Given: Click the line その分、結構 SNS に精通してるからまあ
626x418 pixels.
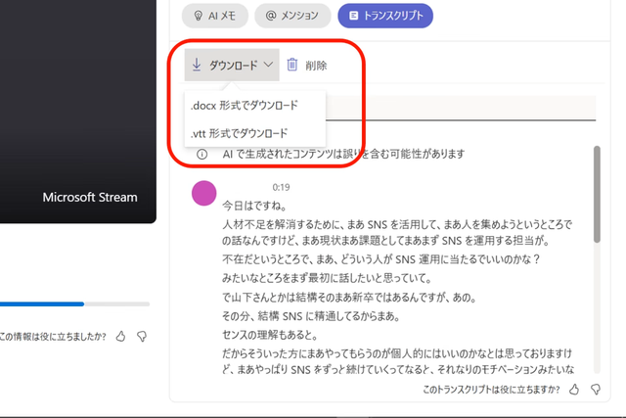Looking at the screenshot, I should 311,316.
